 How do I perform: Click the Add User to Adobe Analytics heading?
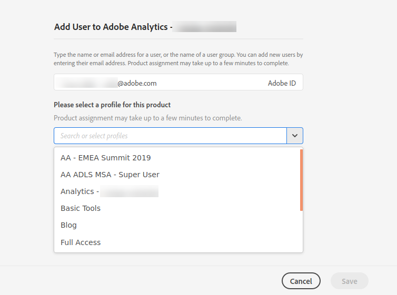click(145, 27)
